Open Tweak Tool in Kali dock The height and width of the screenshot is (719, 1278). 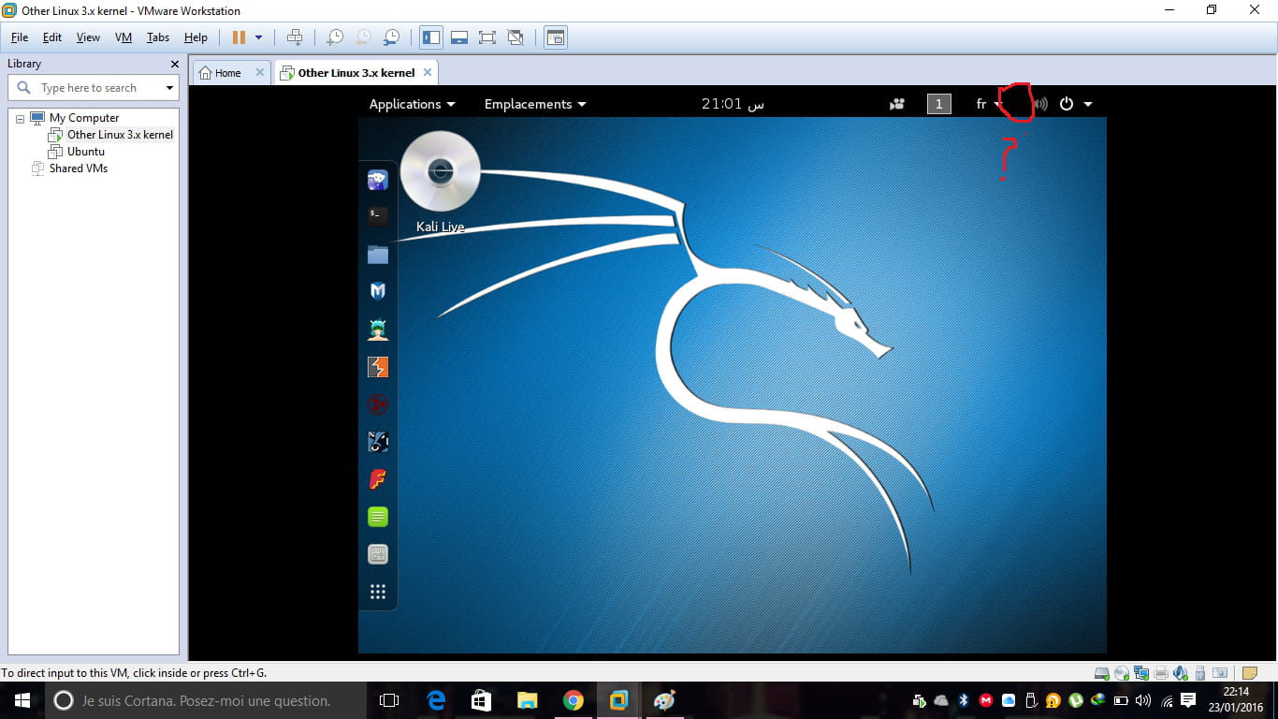[x=378, y=554]
